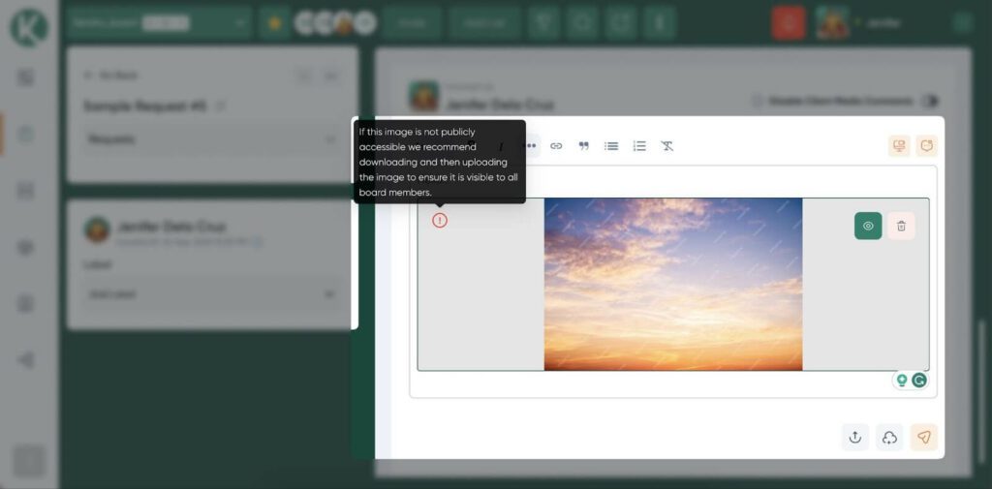Screen dimensions: 992x489
Task: Click the red warning icon on image
Action: coord(440,221)
